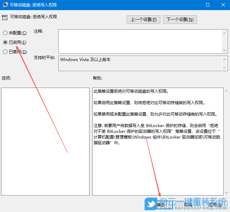Click 下一个设置(N) button

180,20
